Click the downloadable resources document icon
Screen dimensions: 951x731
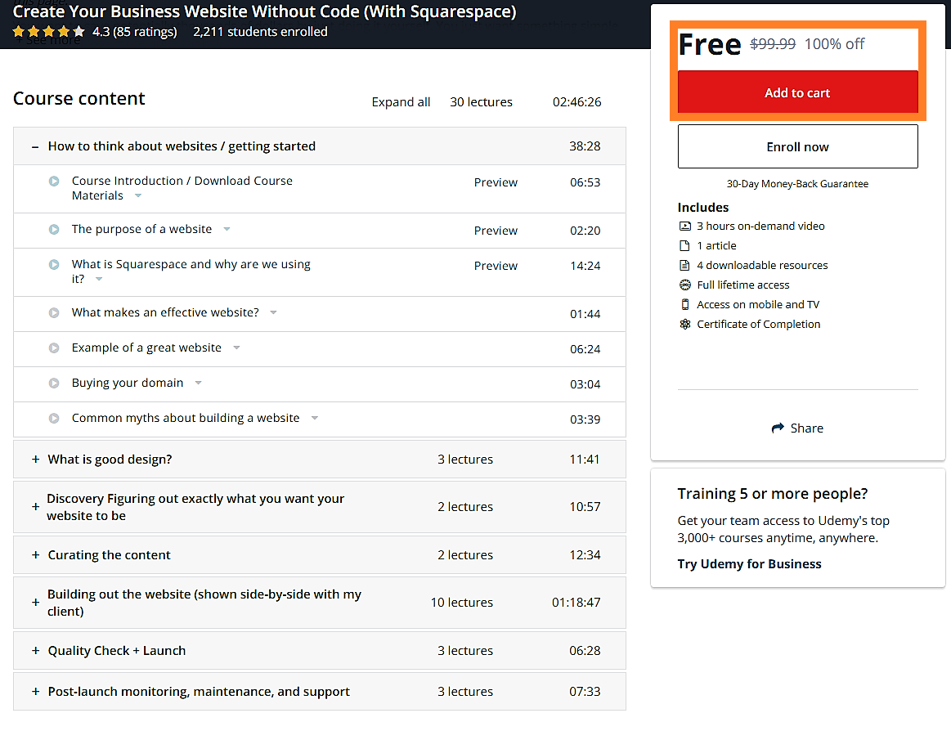click(684, 265)
